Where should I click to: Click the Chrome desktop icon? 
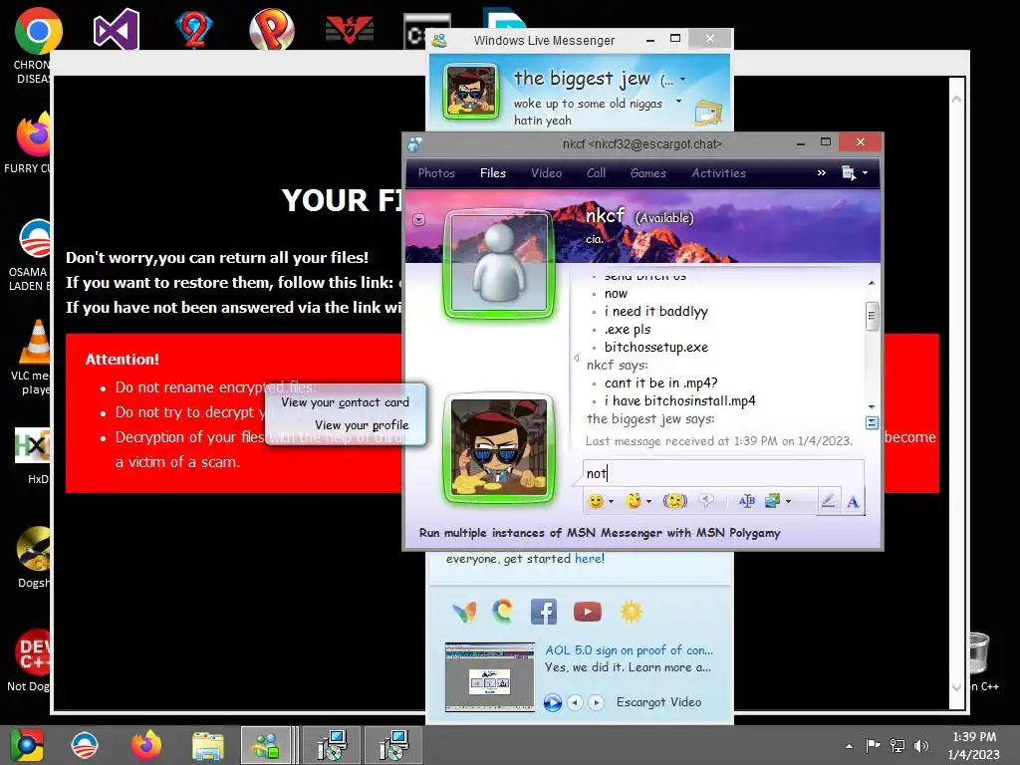pos(38,31)
